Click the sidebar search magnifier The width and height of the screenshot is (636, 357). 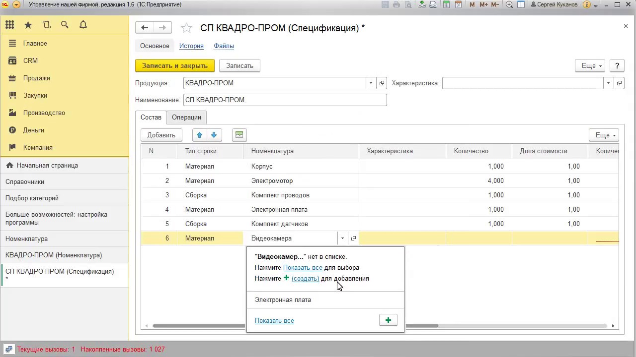(65, 25)
